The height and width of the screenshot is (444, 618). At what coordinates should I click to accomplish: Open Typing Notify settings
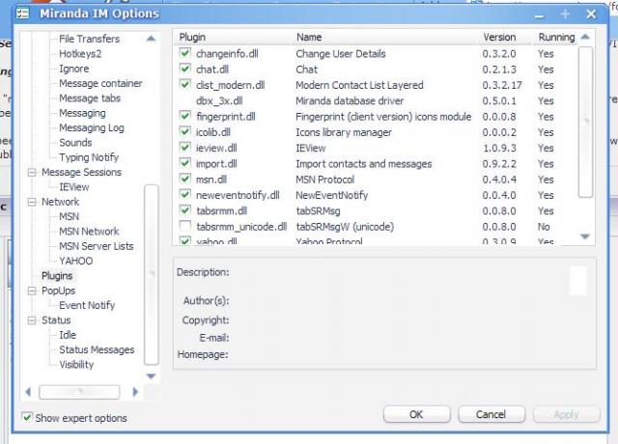[89, 157]
